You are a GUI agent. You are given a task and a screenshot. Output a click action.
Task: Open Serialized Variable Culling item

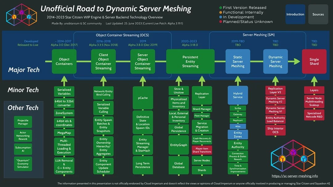click(x=103, y=108)
